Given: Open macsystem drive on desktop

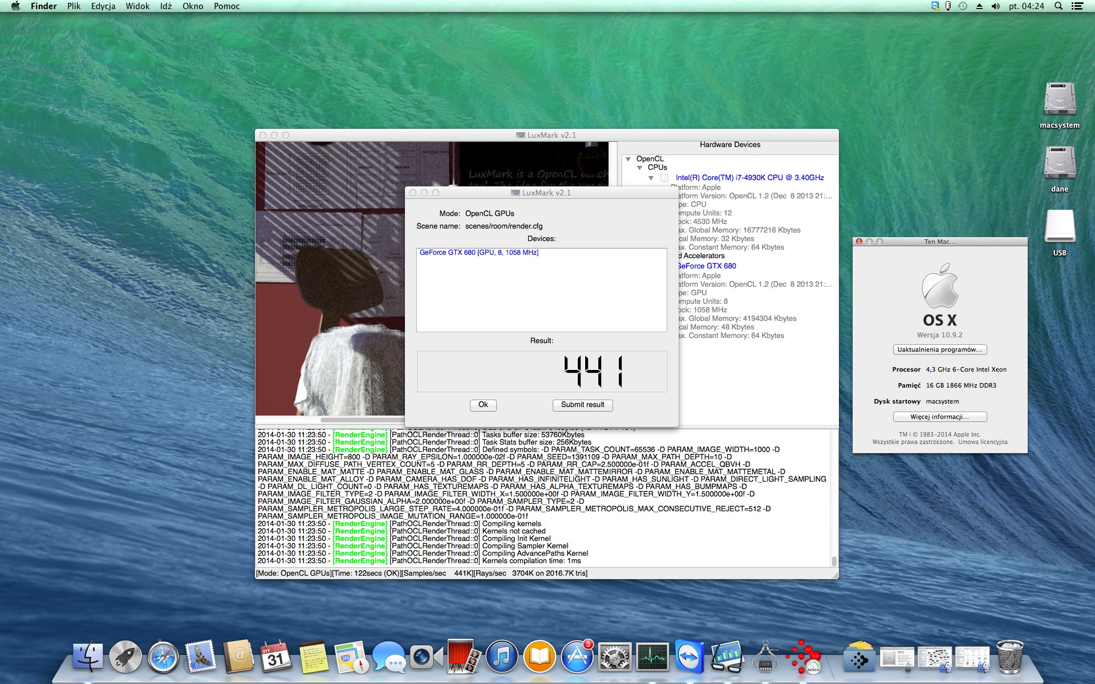Looking at the screenshot, I should click(x=1060, y=105).
